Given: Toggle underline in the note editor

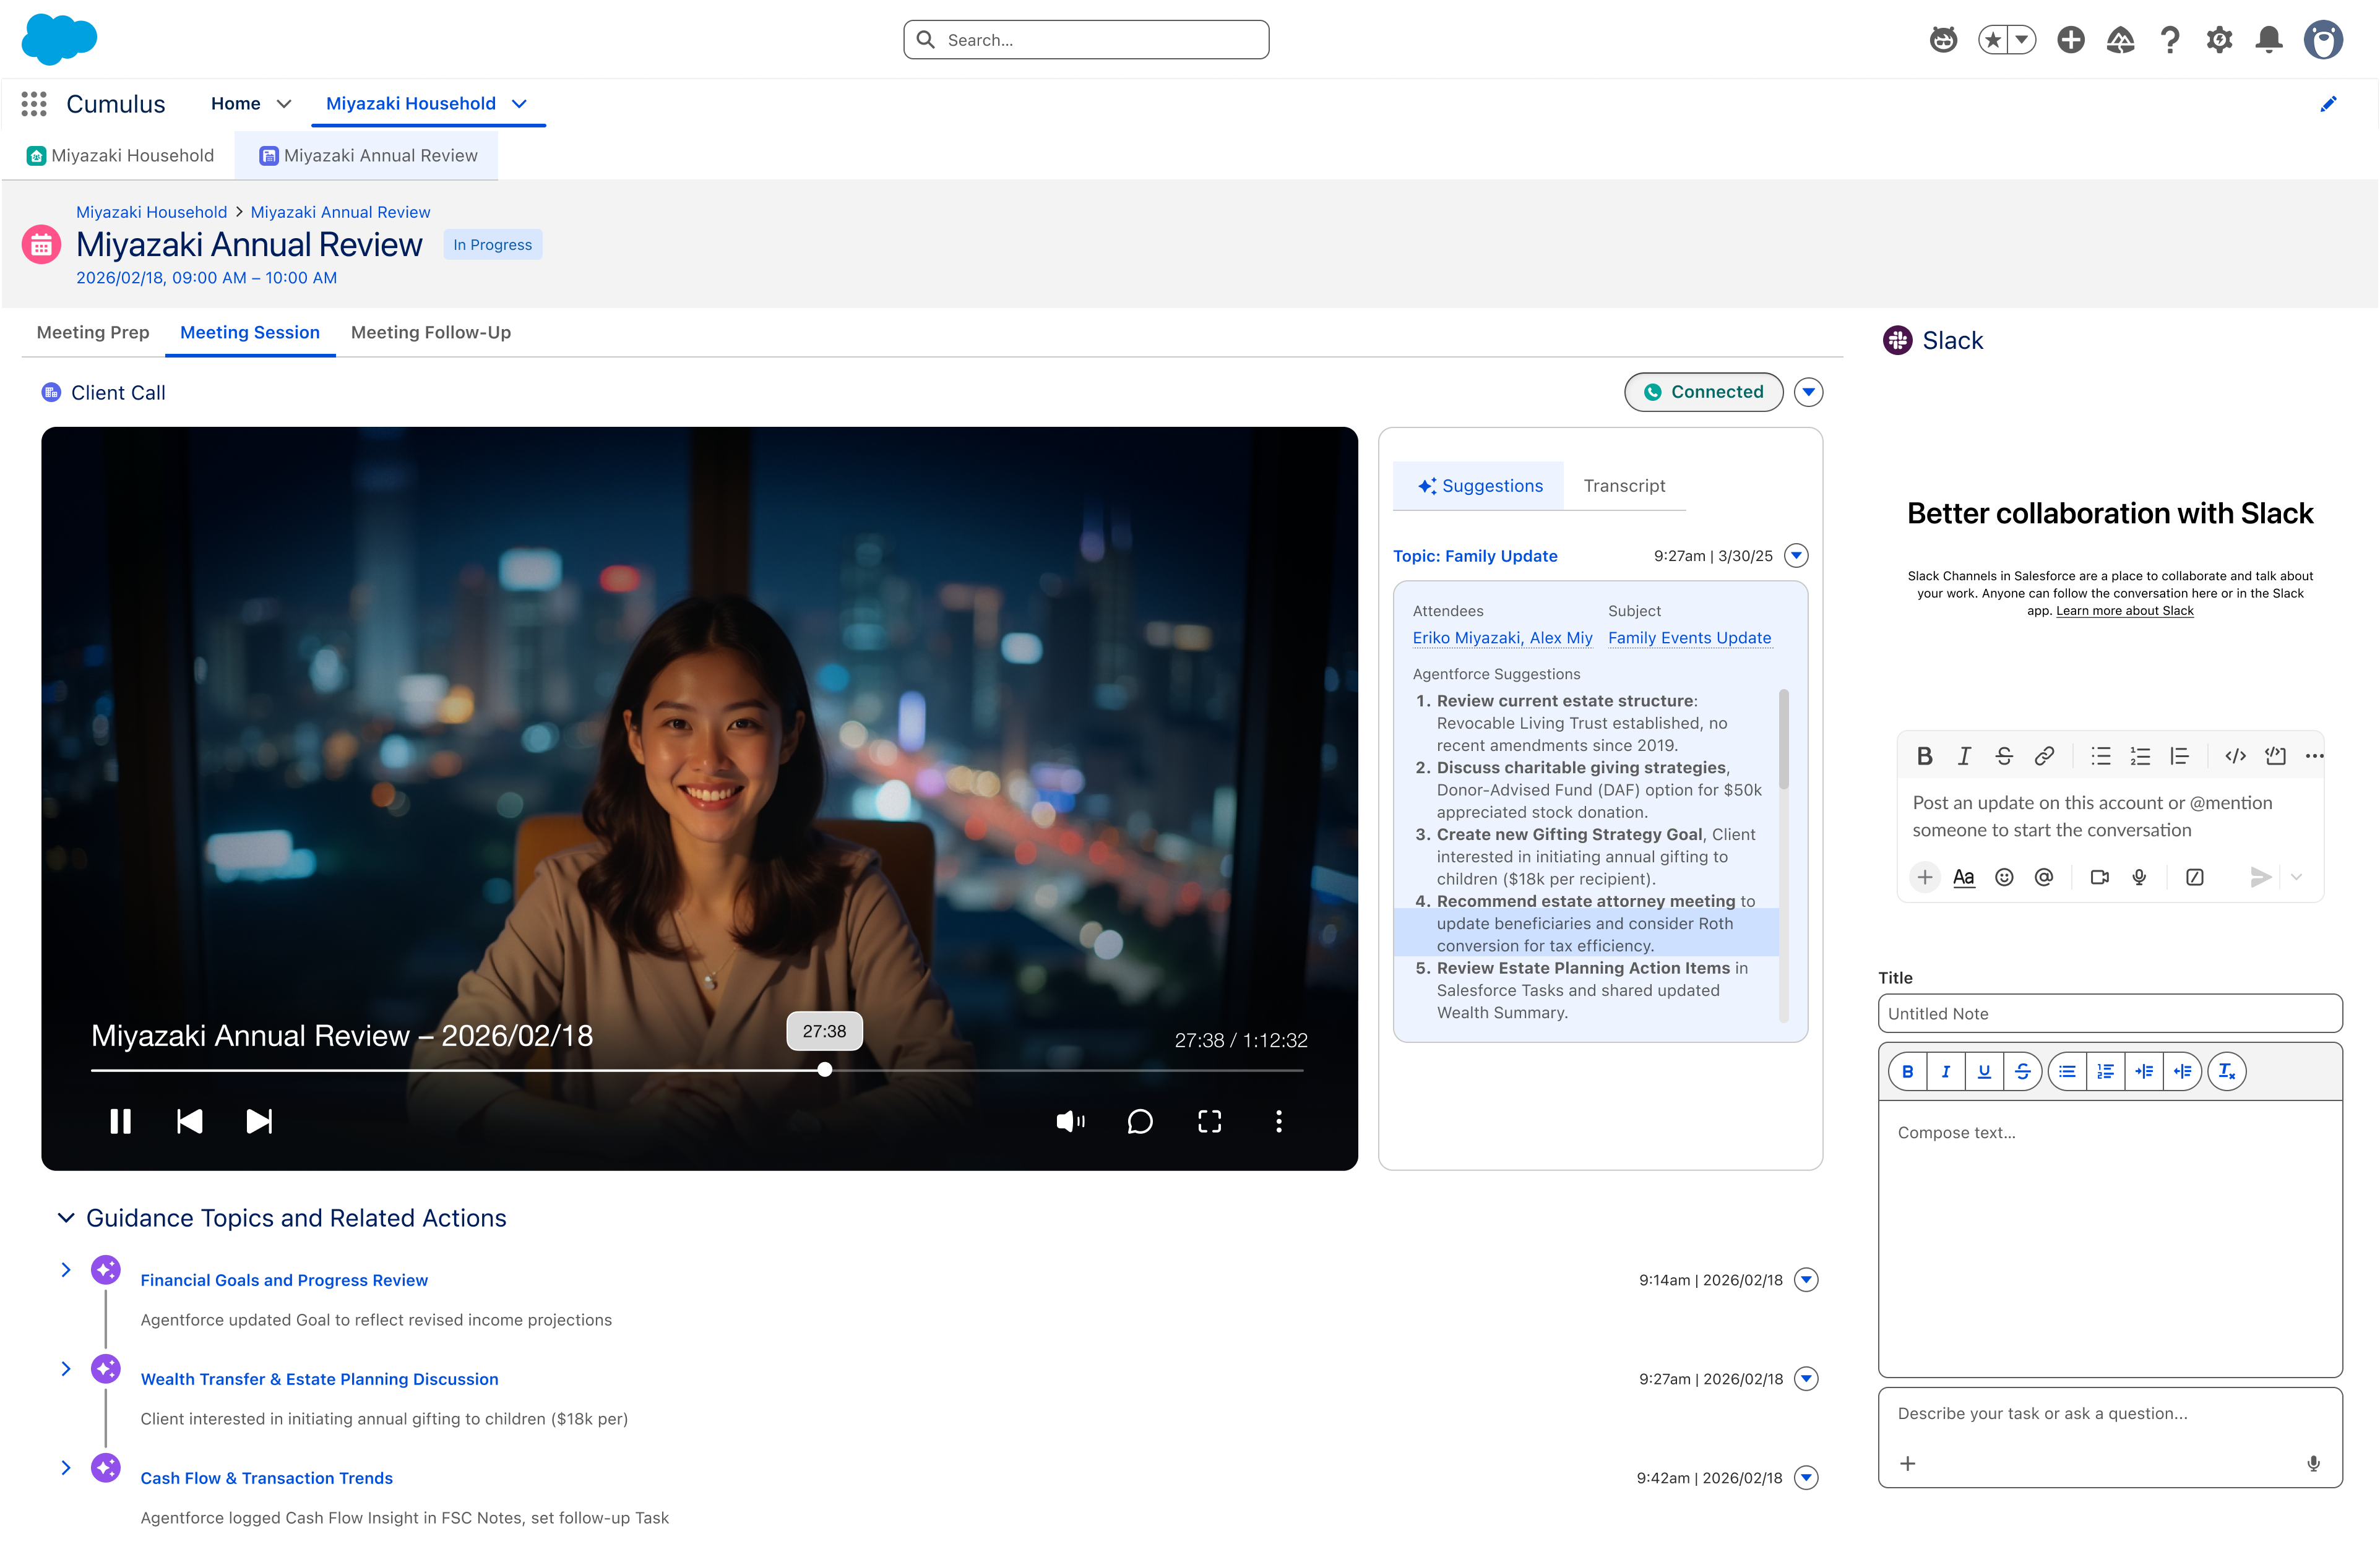Looking at the screenshot, I should 1984,1071.
